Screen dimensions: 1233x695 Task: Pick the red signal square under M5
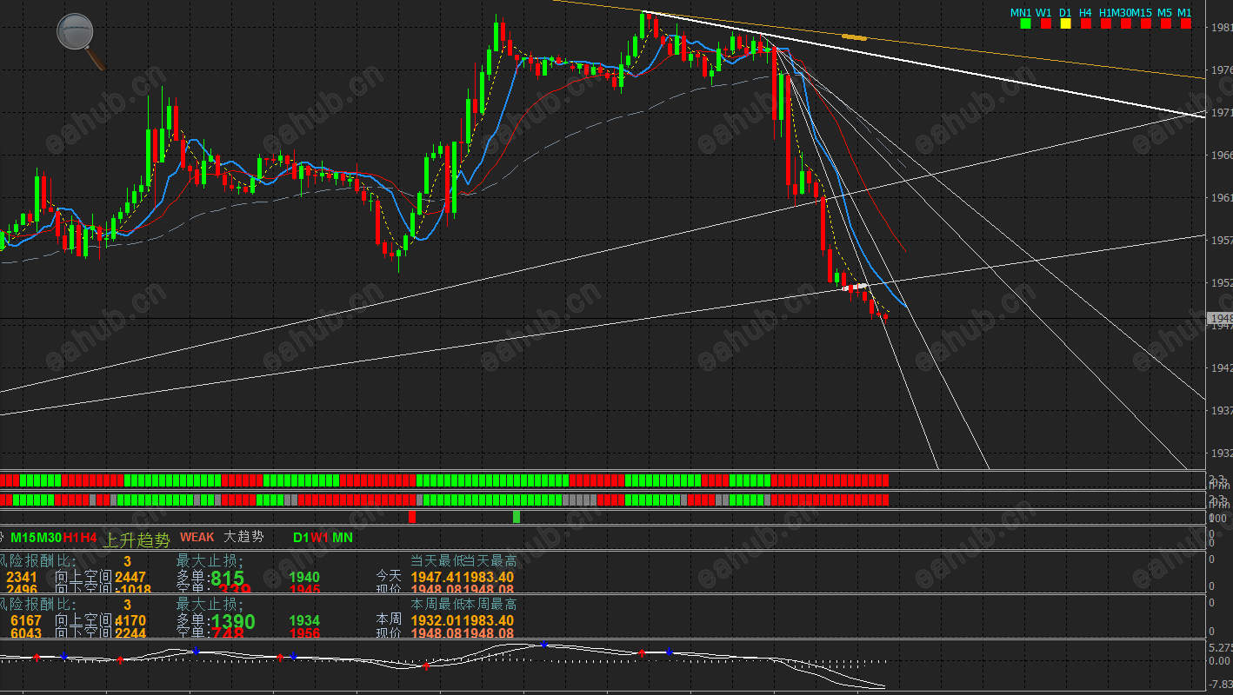1165,24
